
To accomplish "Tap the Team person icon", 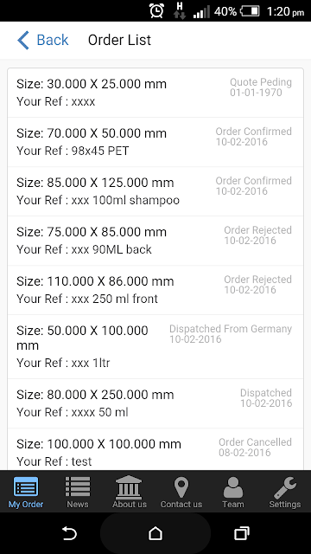I will point(233,486).
